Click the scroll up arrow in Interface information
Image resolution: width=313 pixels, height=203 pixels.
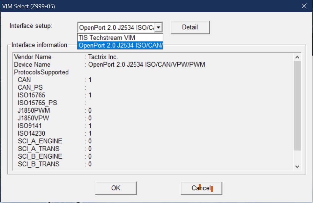pyautogui.click(x=297, y=57)
